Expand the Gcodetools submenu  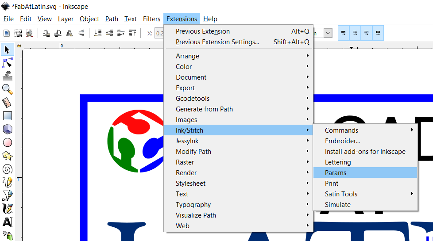tap(238, 99)
